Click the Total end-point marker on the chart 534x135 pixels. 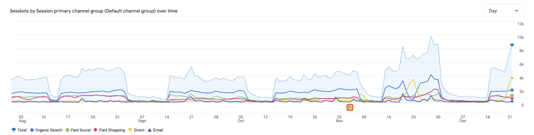coord(512,45)
